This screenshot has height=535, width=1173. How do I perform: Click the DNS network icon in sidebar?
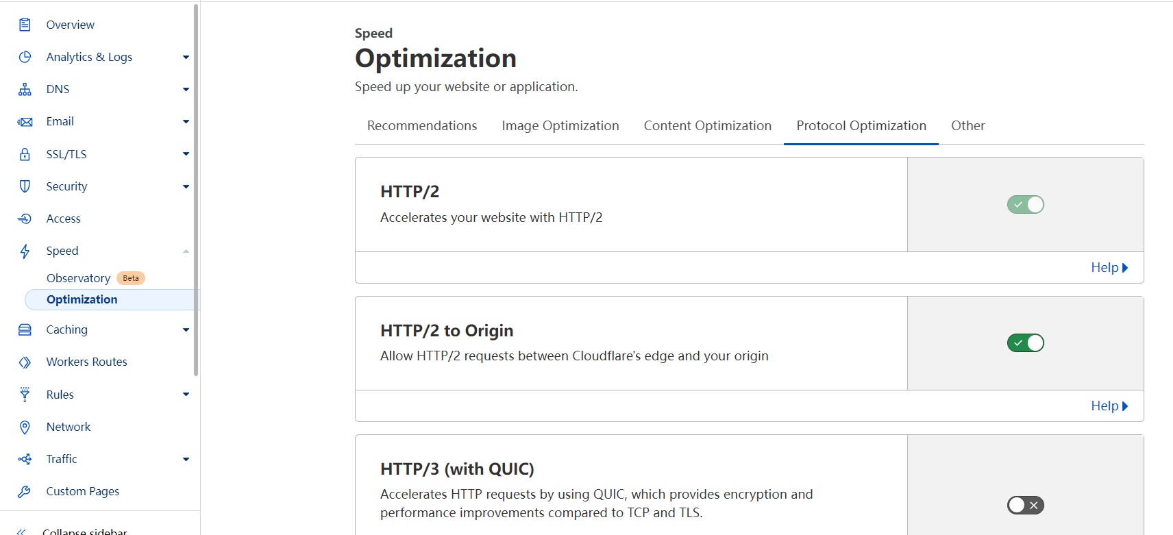click(25, 89)
